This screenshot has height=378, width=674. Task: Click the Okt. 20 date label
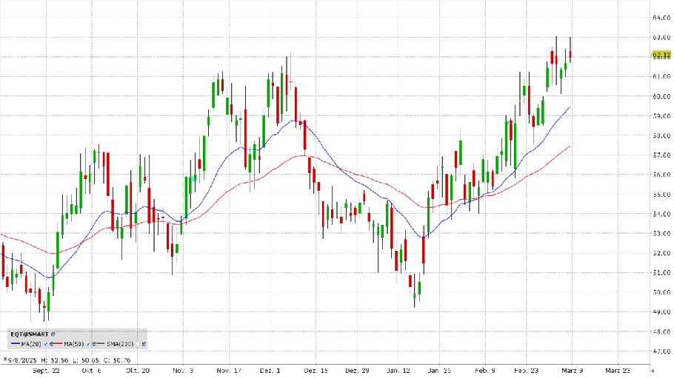click(x=137, y=371)
